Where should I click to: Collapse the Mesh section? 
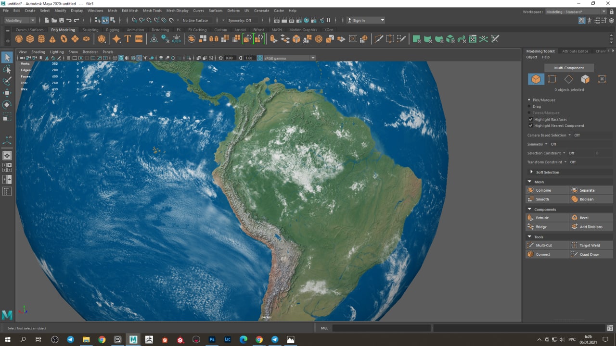(530, 182)
